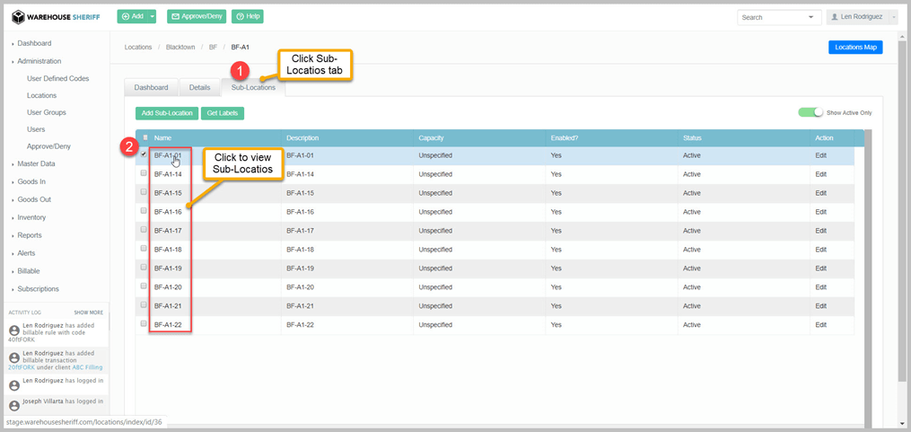Switch to the Details tab
The image size is (911, 432).
point(199,87)
